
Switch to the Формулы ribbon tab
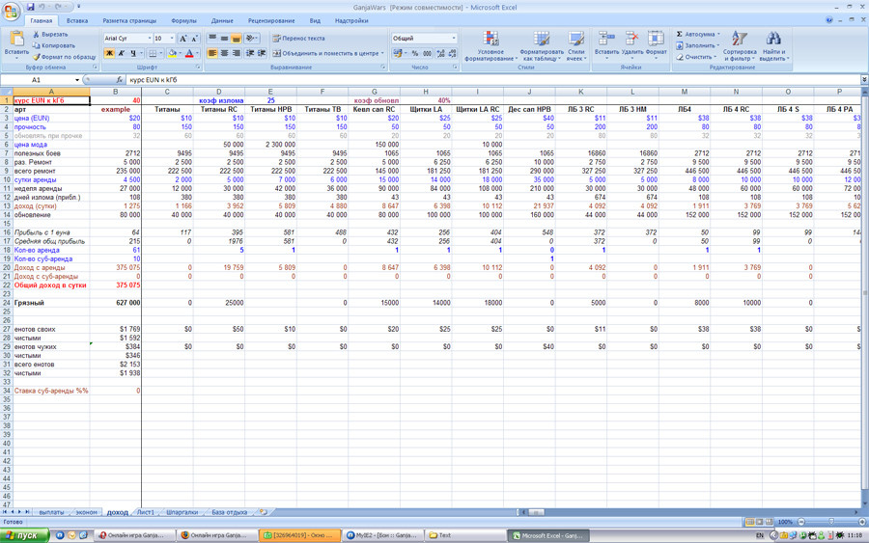click(x=183, y=20)
